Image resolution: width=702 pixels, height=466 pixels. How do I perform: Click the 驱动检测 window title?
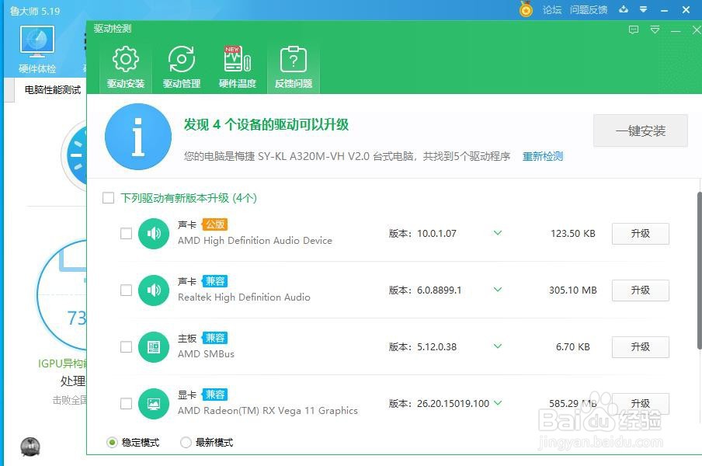coord(113,29)
